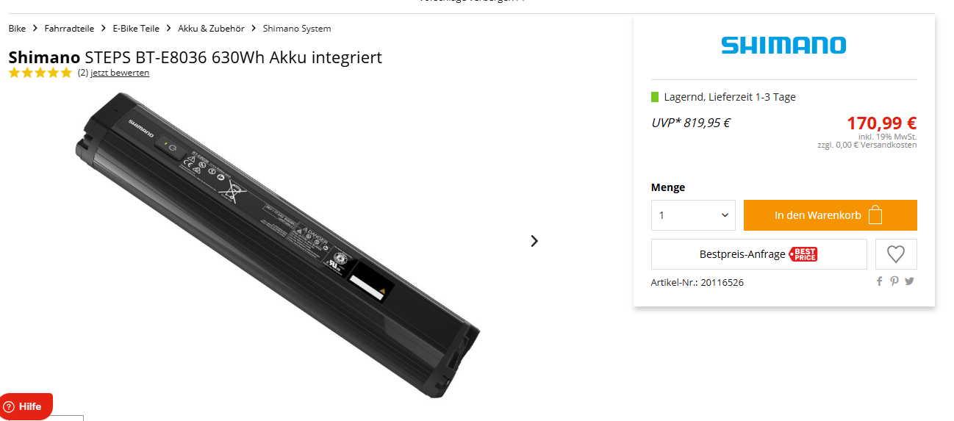Request Bestpreis-Anfrage

(x=759, y=254)
